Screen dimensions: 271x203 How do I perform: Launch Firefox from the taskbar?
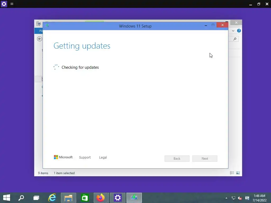tap(101, 198)
